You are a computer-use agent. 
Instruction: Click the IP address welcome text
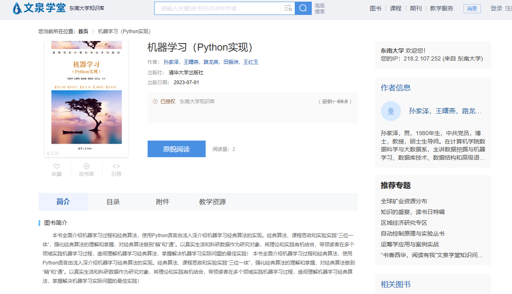432,58
